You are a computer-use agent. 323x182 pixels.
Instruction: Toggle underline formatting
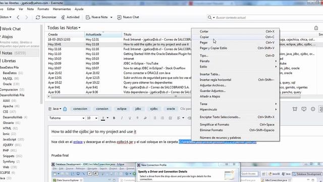pos(130,118)
